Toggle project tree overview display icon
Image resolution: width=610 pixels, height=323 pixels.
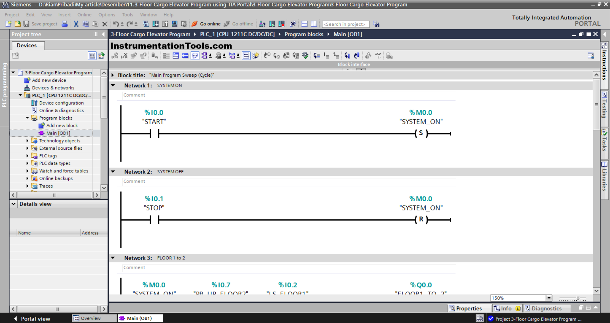point(92,56)
